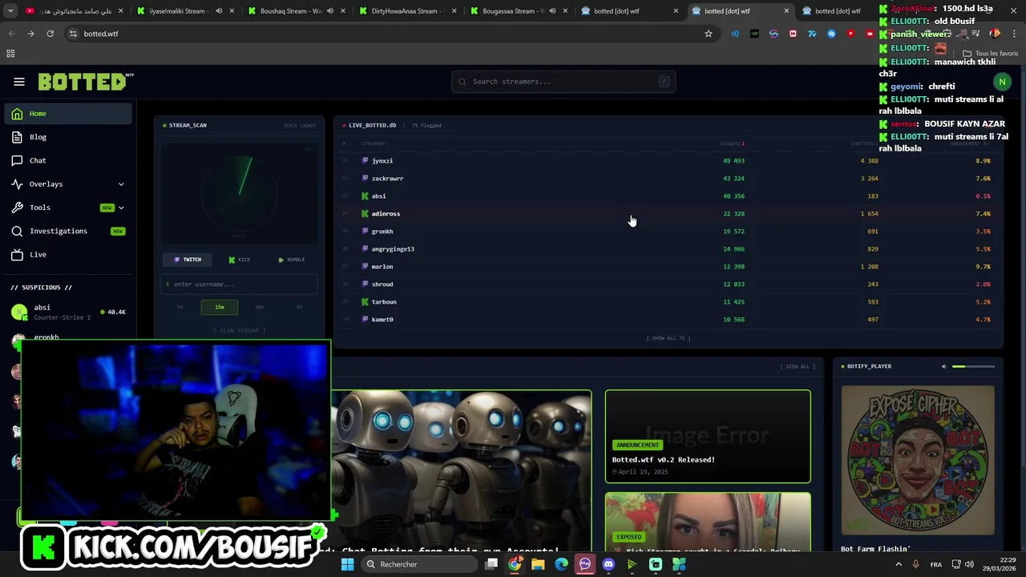Open the hamburger menu beside BOTTED logo
Image resolution: width=1026 pixels, height=577 pixels.
click(19, 82)
